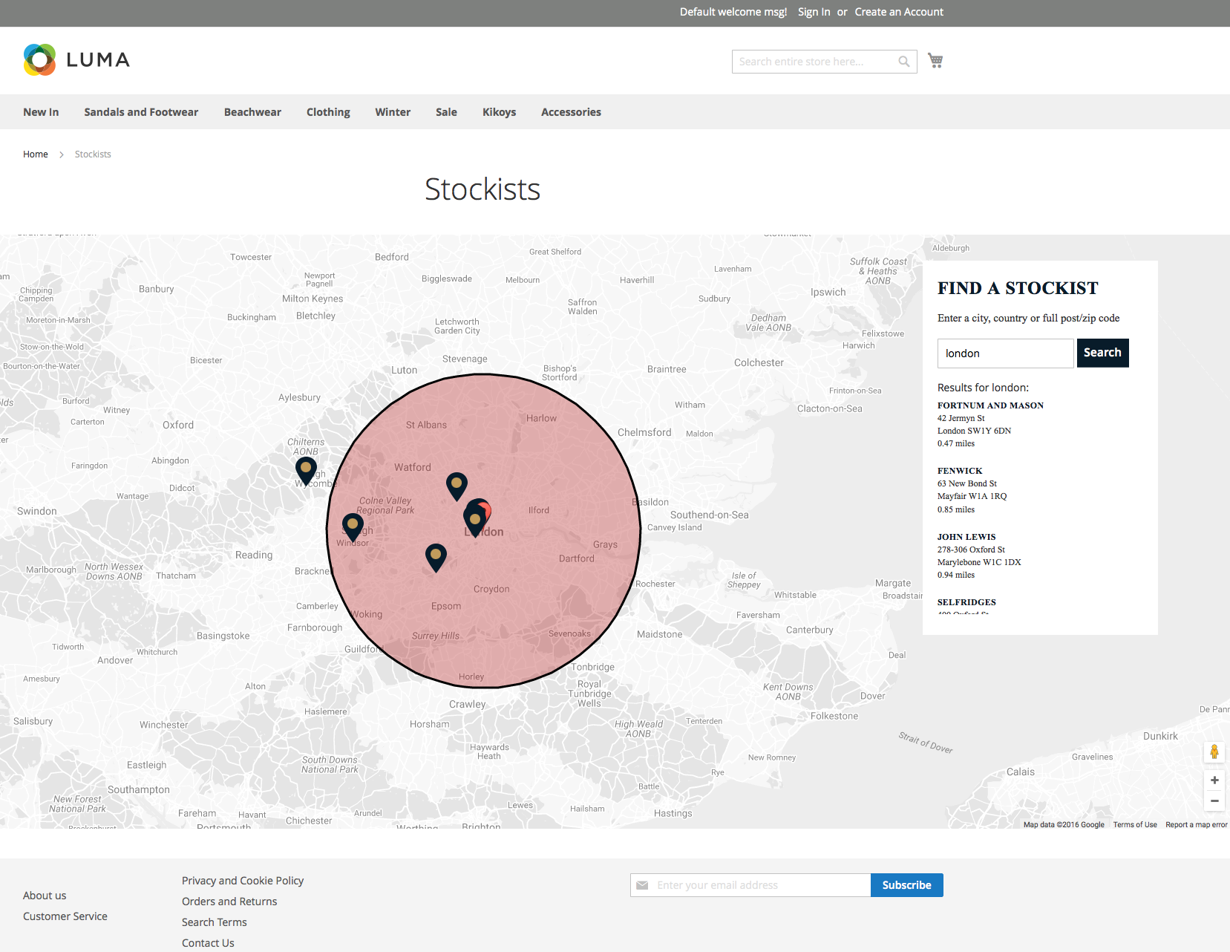Screen dimensions: 1230x952
Task: Go to Home breadcrumb
Action: pos(36,154)
